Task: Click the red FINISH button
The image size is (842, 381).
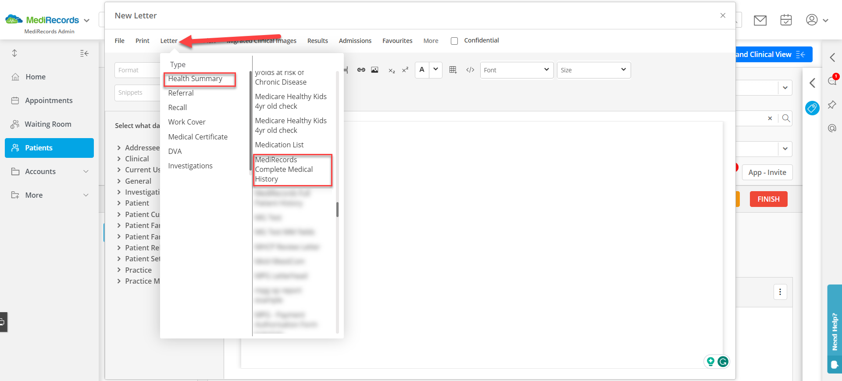Action: [768, 199]
